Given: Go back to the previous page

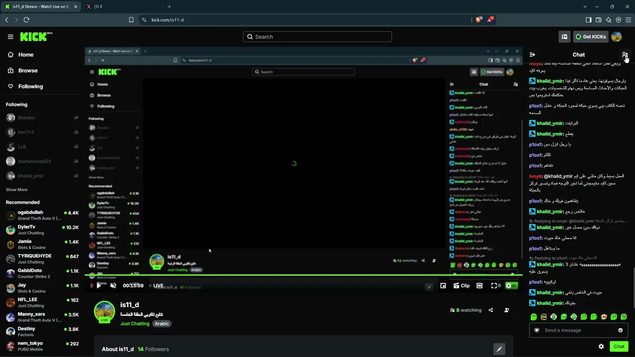Looking at the screenshot, I should click(6, 20).
